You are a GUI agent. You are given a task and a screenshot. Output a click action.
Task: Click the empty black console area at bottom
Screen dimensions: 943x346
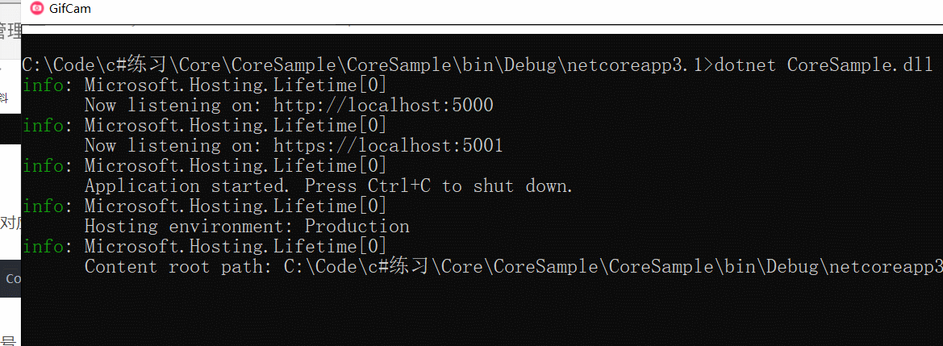(484, 315)
